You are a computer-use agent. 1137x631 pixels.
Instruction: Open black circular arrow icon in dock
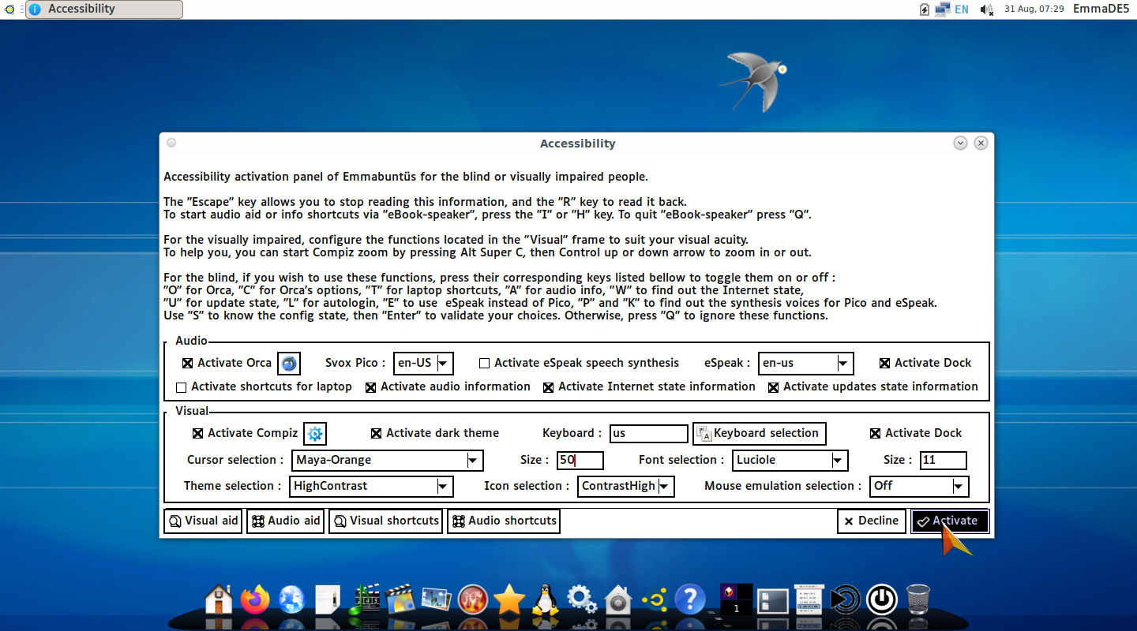(x=846, y=600)
